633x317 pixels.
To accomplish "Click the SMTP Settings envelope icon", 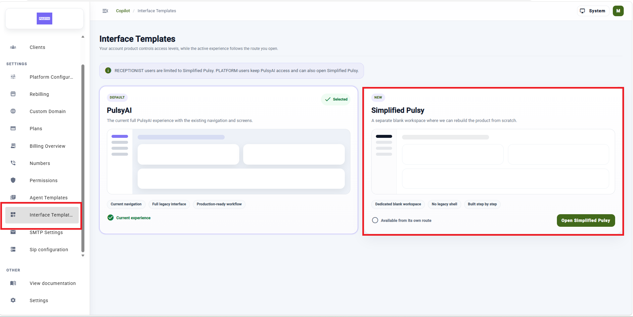I will tap(13, 232).
